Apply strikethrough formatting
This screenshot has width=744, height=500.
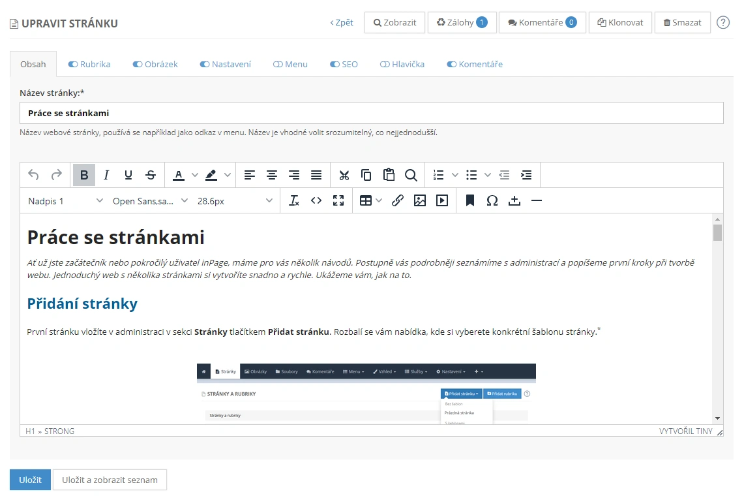151,175
